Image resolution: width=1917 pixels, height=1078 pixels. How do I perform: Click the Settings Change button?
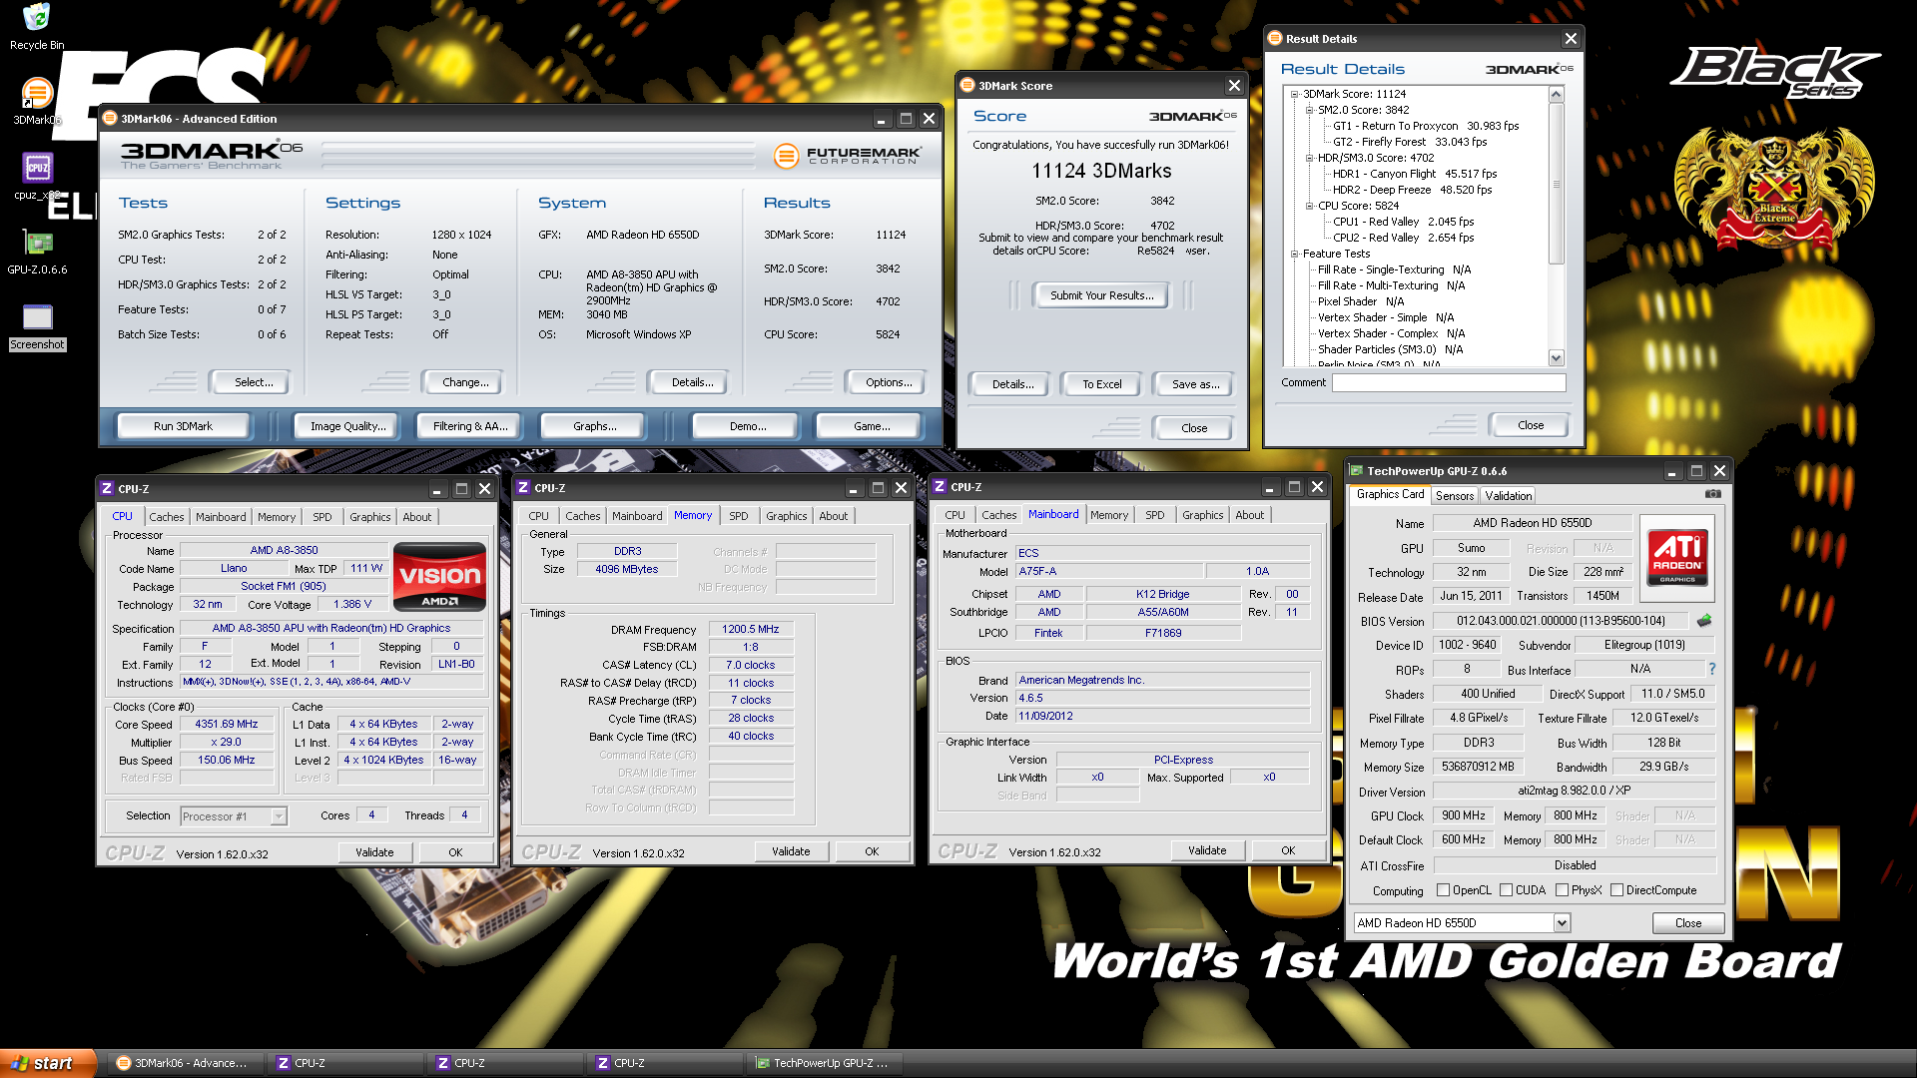465,382
